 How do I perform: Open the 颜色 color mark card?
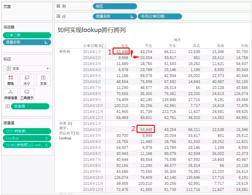point(11,80)
